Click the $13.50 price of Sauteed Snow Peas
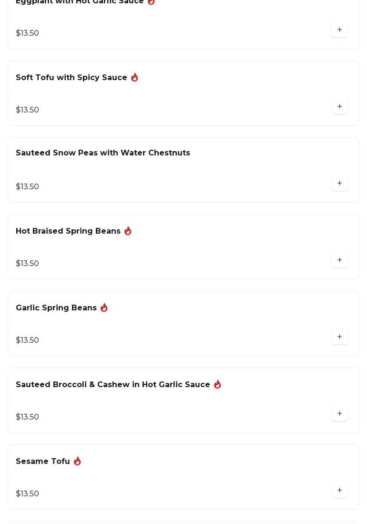The image size is (367, 524). (28, 187)
